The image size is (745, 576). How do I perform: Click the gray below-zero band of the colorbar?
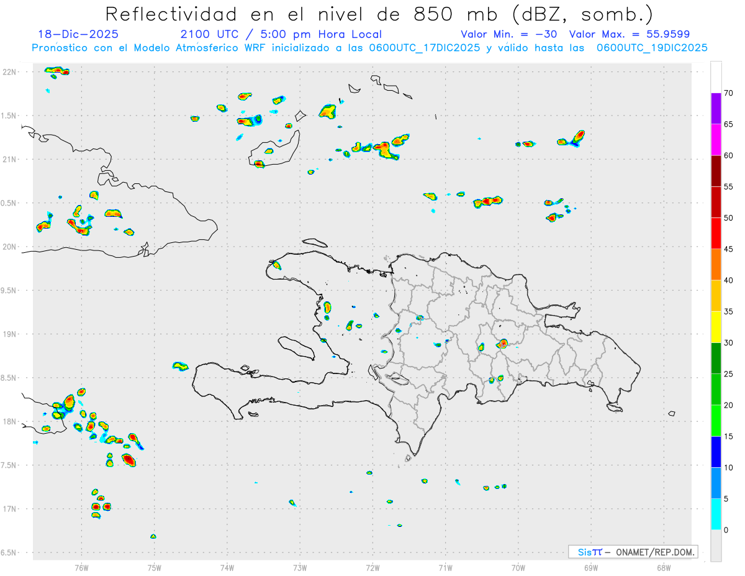click(x=716, y=546)
